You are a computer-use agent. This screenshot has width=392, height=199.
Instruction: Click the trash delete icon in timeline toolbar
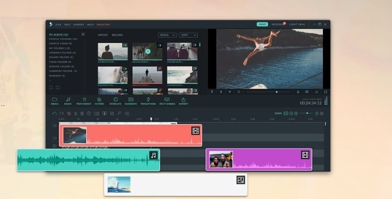(82, 113)
